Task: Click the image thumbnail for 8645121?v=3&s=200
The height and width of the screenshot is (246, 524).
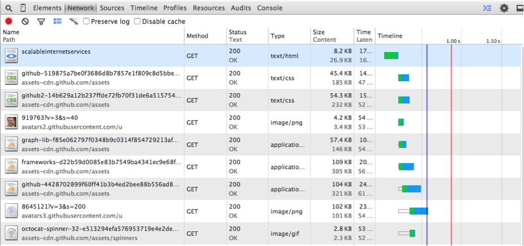Action: point(11,211)
